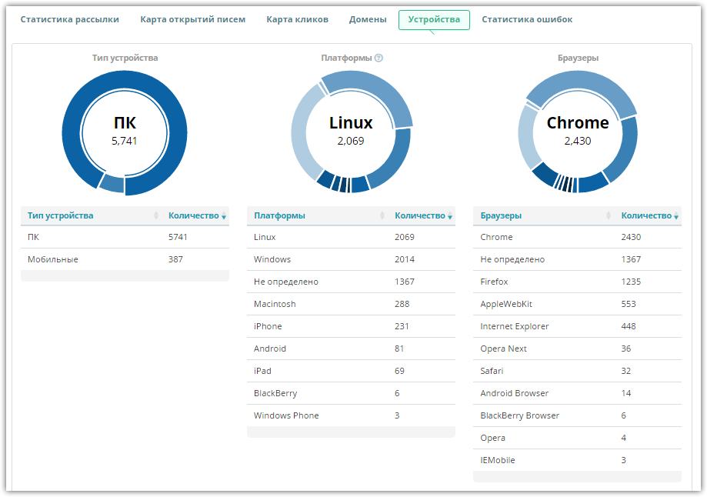This screenshot has width=707, height=497.
Task: Click sort arrow beside Количество in browsers table
Action: point(677,216)
